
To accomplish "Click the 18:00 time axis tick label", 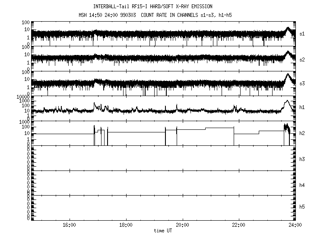I will tap(126, 225).
